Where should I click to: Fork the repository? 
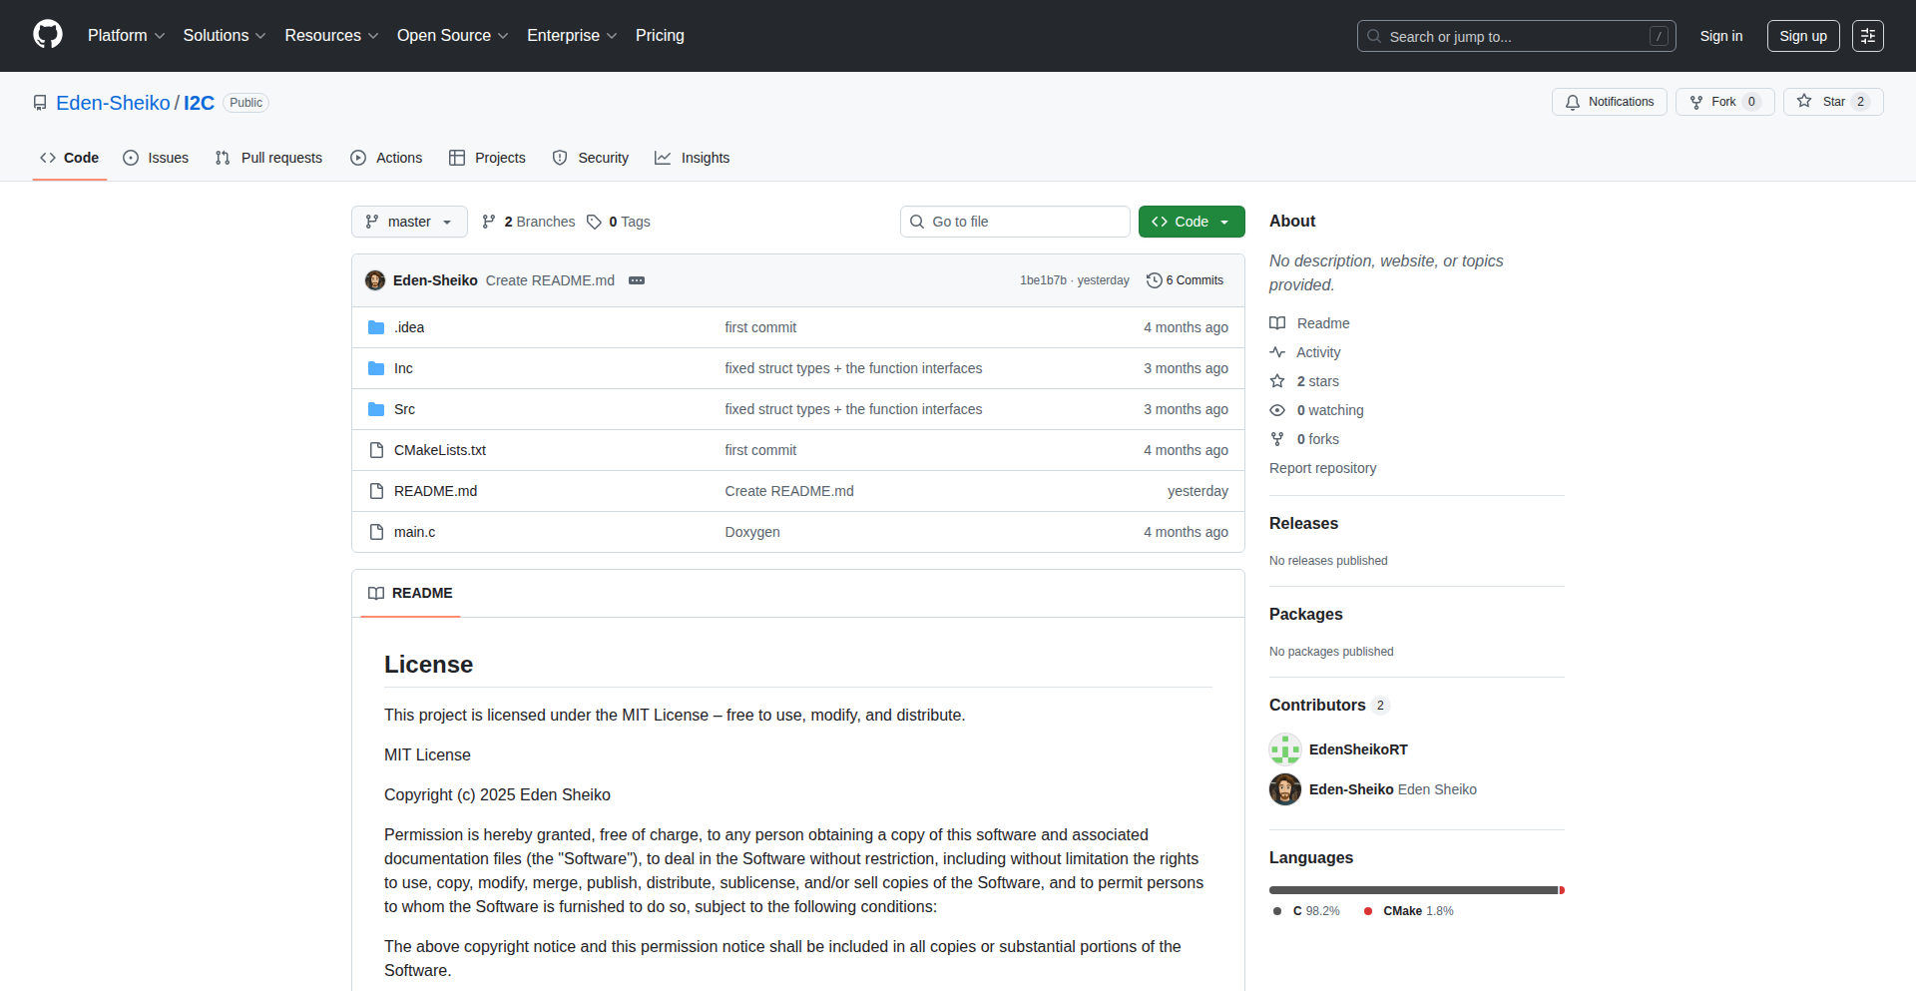point(1724,102)
